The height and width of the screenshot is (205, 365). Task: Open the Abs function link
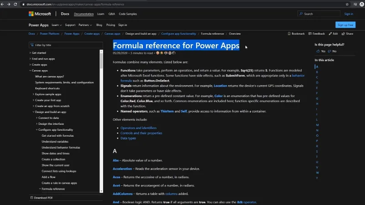(x=116, y=160)
